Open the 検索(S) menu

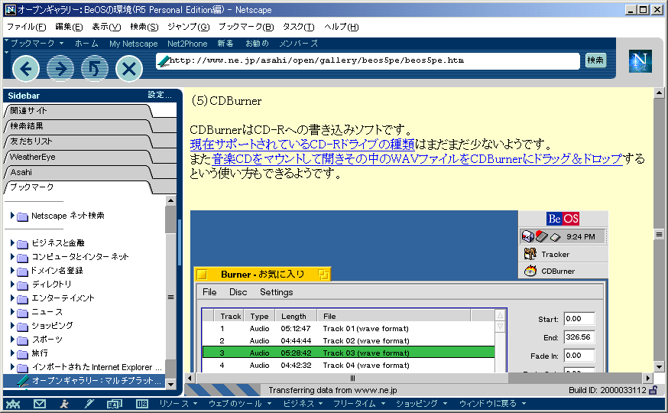(x=144, y=27)
